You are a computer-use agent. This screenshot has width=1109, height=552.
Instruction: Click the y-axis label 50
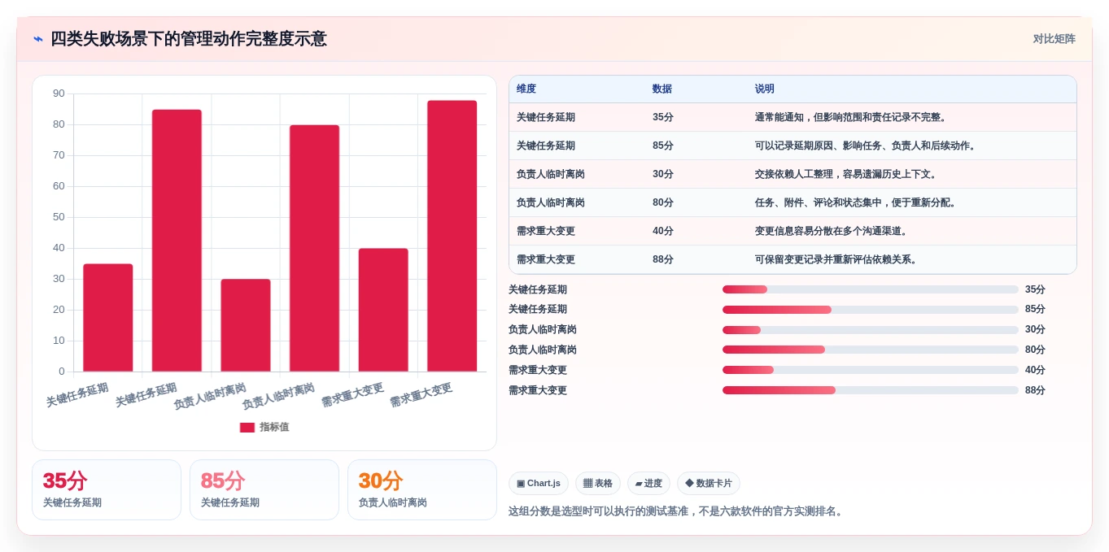59,217
